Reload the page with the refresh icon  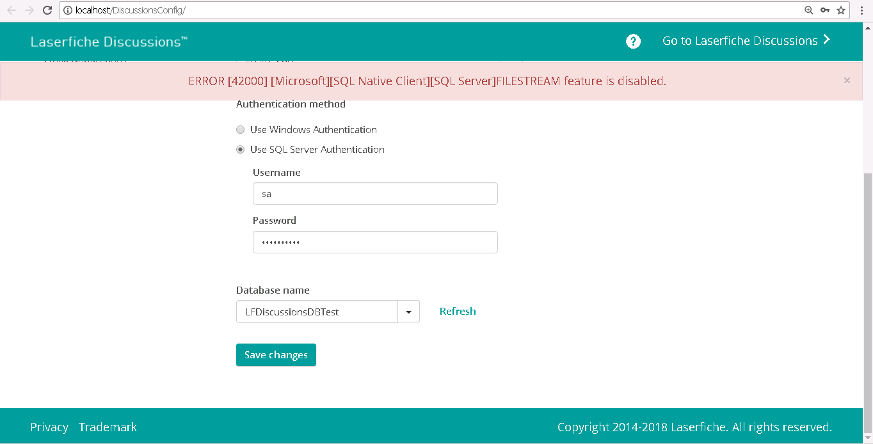(x=47, y=10)
